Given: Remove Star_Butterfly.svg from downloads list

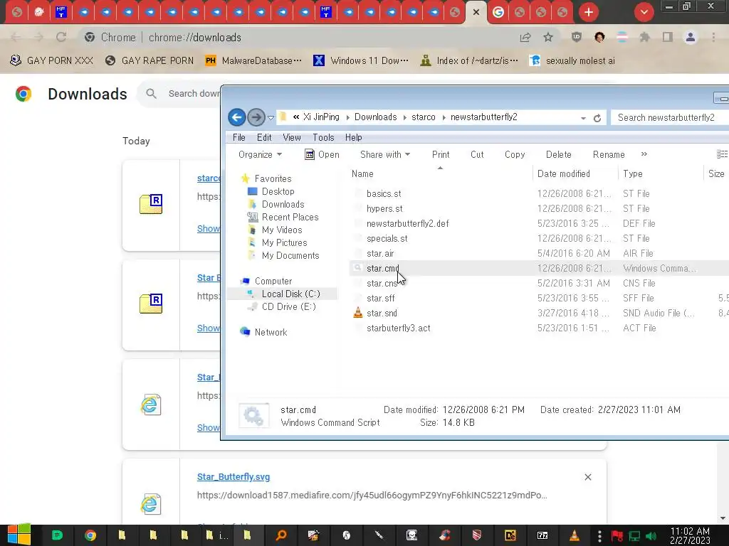Looking at the screenshot, I should [587, 477].
